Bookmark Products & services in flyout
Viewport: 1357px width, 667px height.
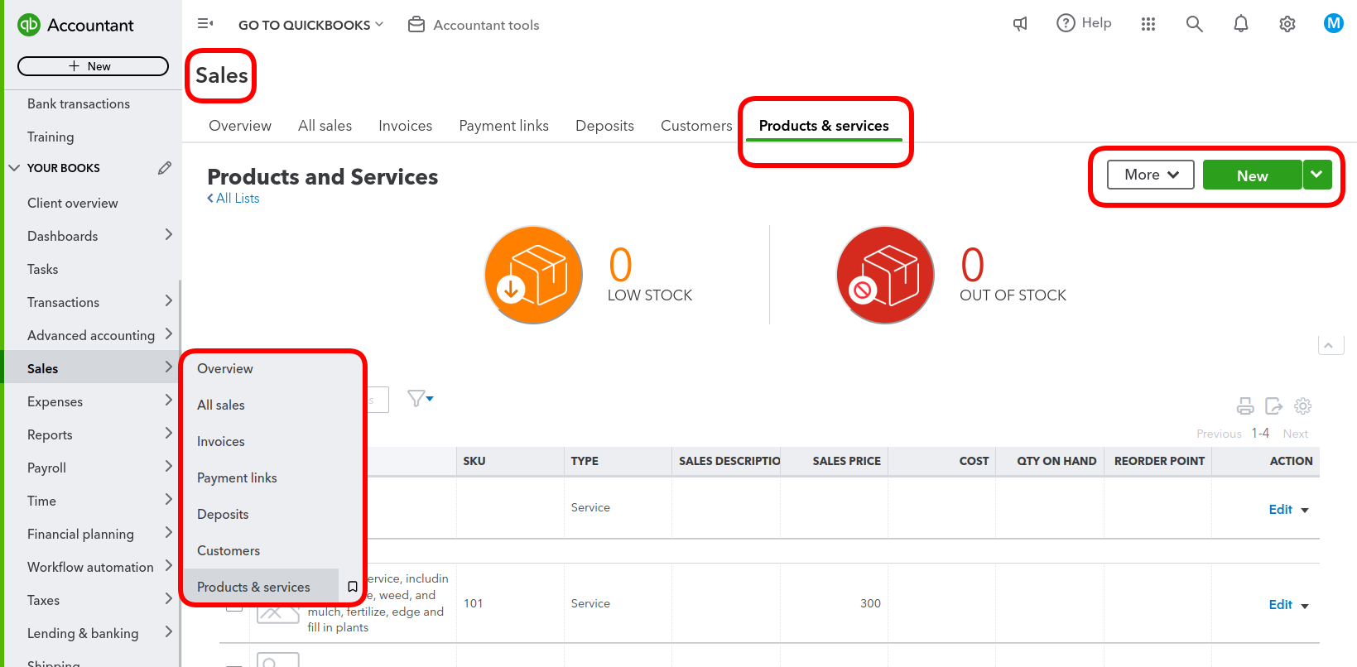coord(352,587)
